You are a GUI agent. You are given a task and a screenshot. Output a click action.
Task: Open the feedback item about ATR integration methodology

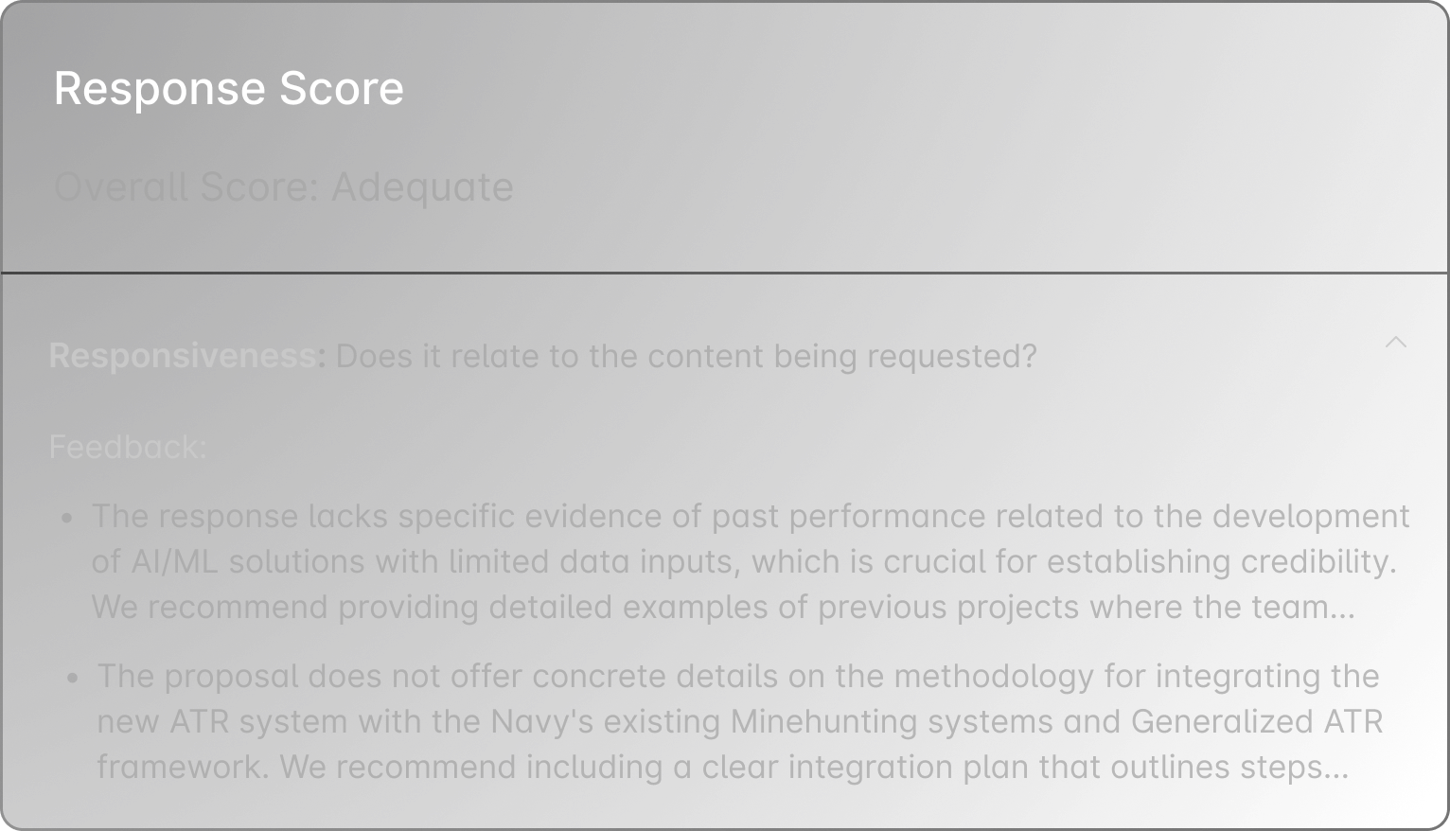[x=740, y=721]
